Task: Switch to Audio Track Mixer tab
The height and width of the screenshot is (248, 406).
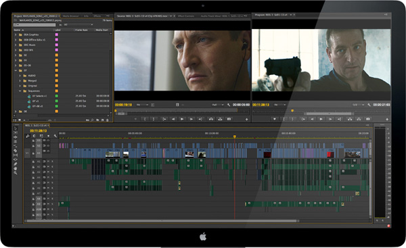Action: (x=221, y=16)
